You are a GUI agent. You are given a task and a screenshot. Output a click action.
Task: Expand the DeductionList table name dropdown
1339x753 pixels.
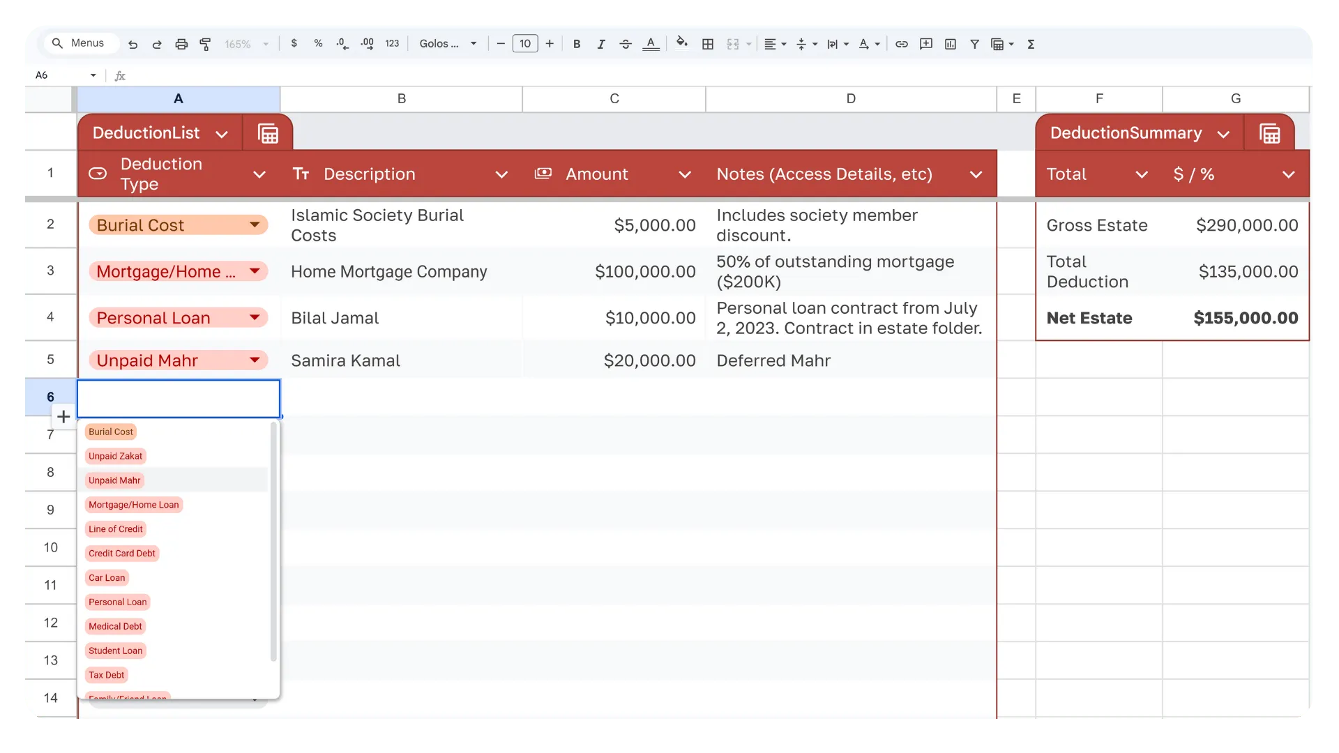[x=222, y=134]
